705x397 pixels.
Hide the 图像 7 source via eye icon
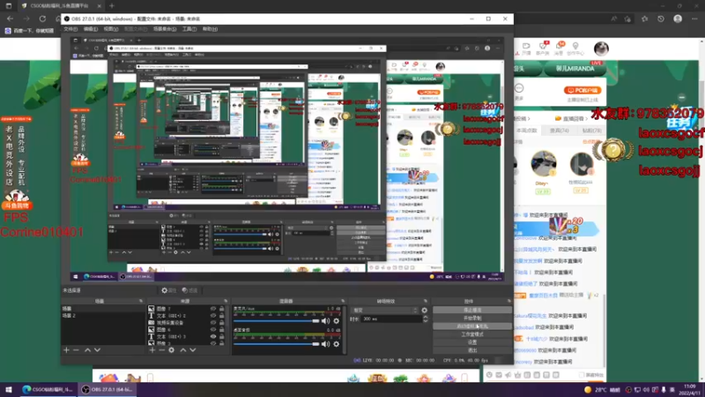point(213,309)
